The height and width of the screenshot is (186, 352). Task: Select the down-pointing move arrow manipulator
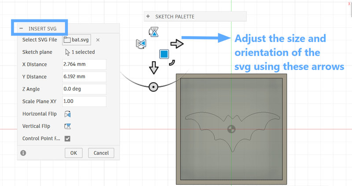click(154, 68)
